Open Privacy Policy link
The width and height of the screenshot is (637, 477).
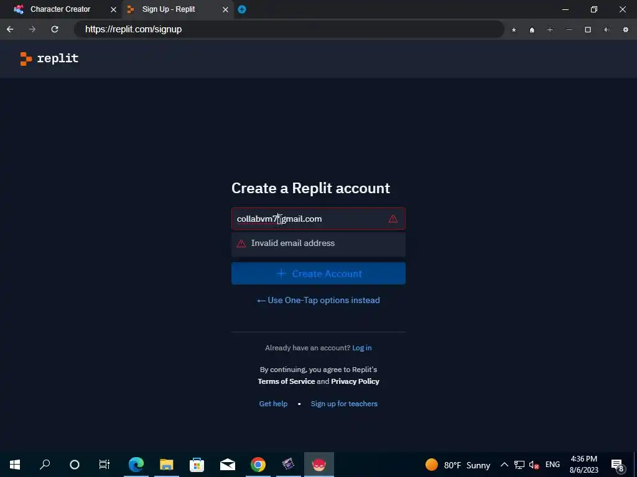point(355,381)
